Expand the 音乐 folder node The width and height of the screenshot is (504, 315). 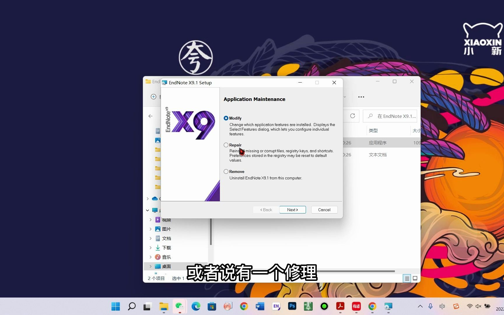tap(150, 257)
